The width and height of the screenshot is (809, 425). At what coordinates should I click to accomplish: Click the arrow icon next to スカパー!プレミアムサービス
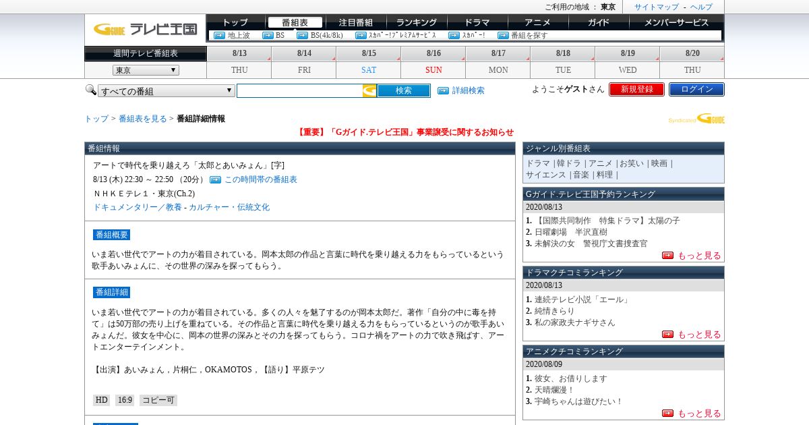click(360, 35)
